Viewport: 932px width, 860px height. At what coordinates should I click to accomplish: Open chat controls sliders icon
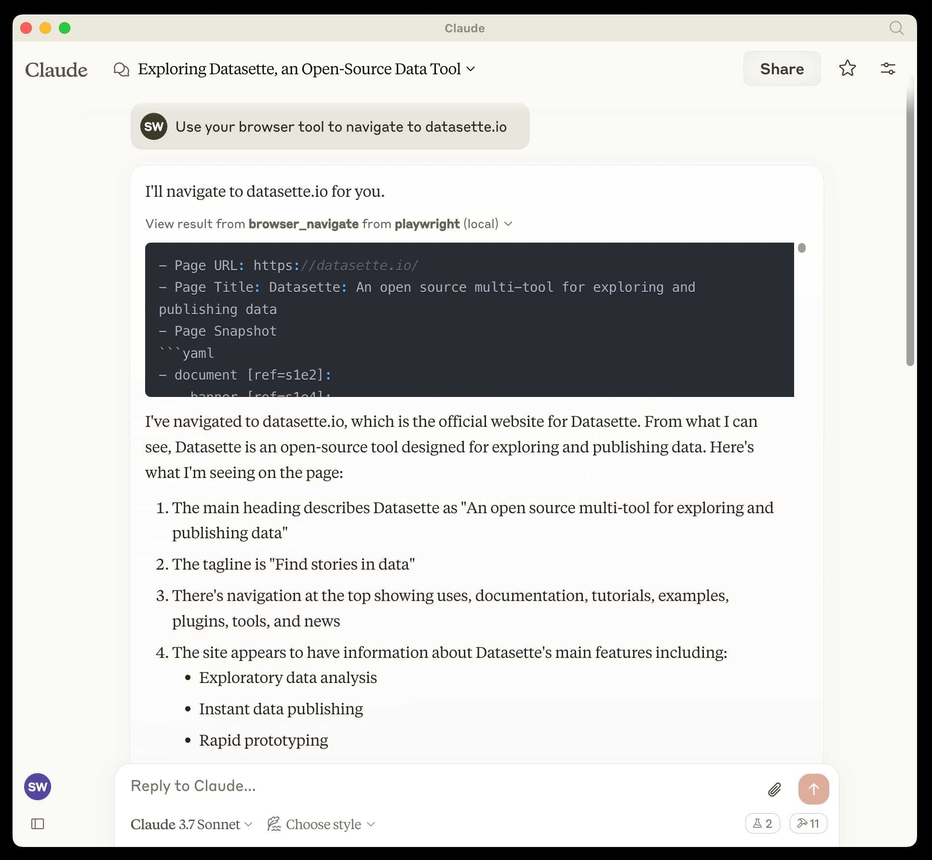click(x=888, y=68)
